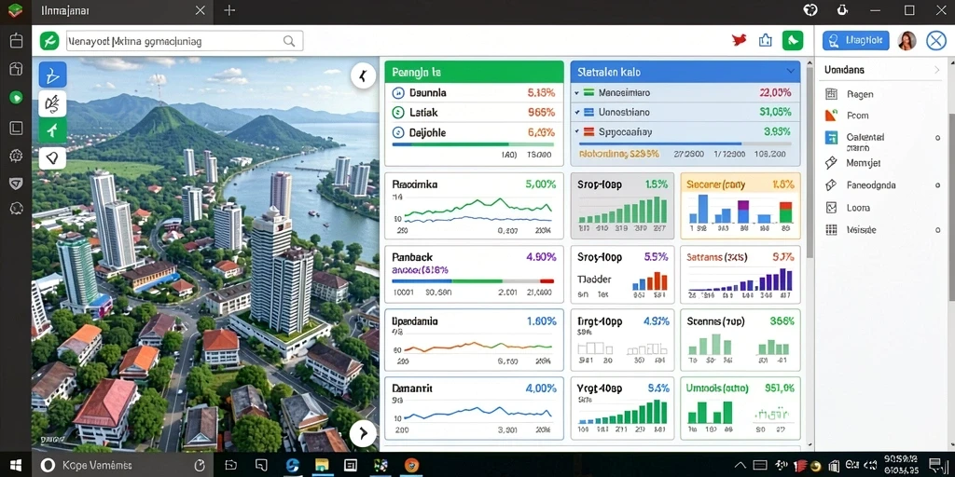Open the cube icon in left sidebar
Viewport: 955px width, 477px height.
pos(16,69)
